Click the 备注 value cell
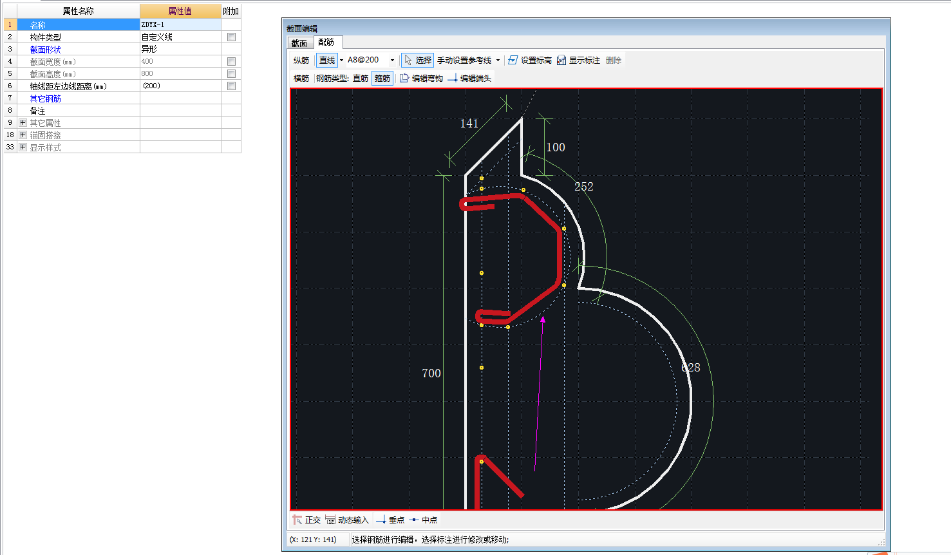951x555 pixels. click(x=180, y=111)
